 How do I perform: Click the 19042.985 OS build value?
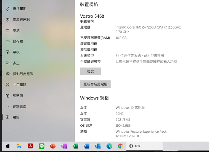pyautogui.click(x=123, y=126)
